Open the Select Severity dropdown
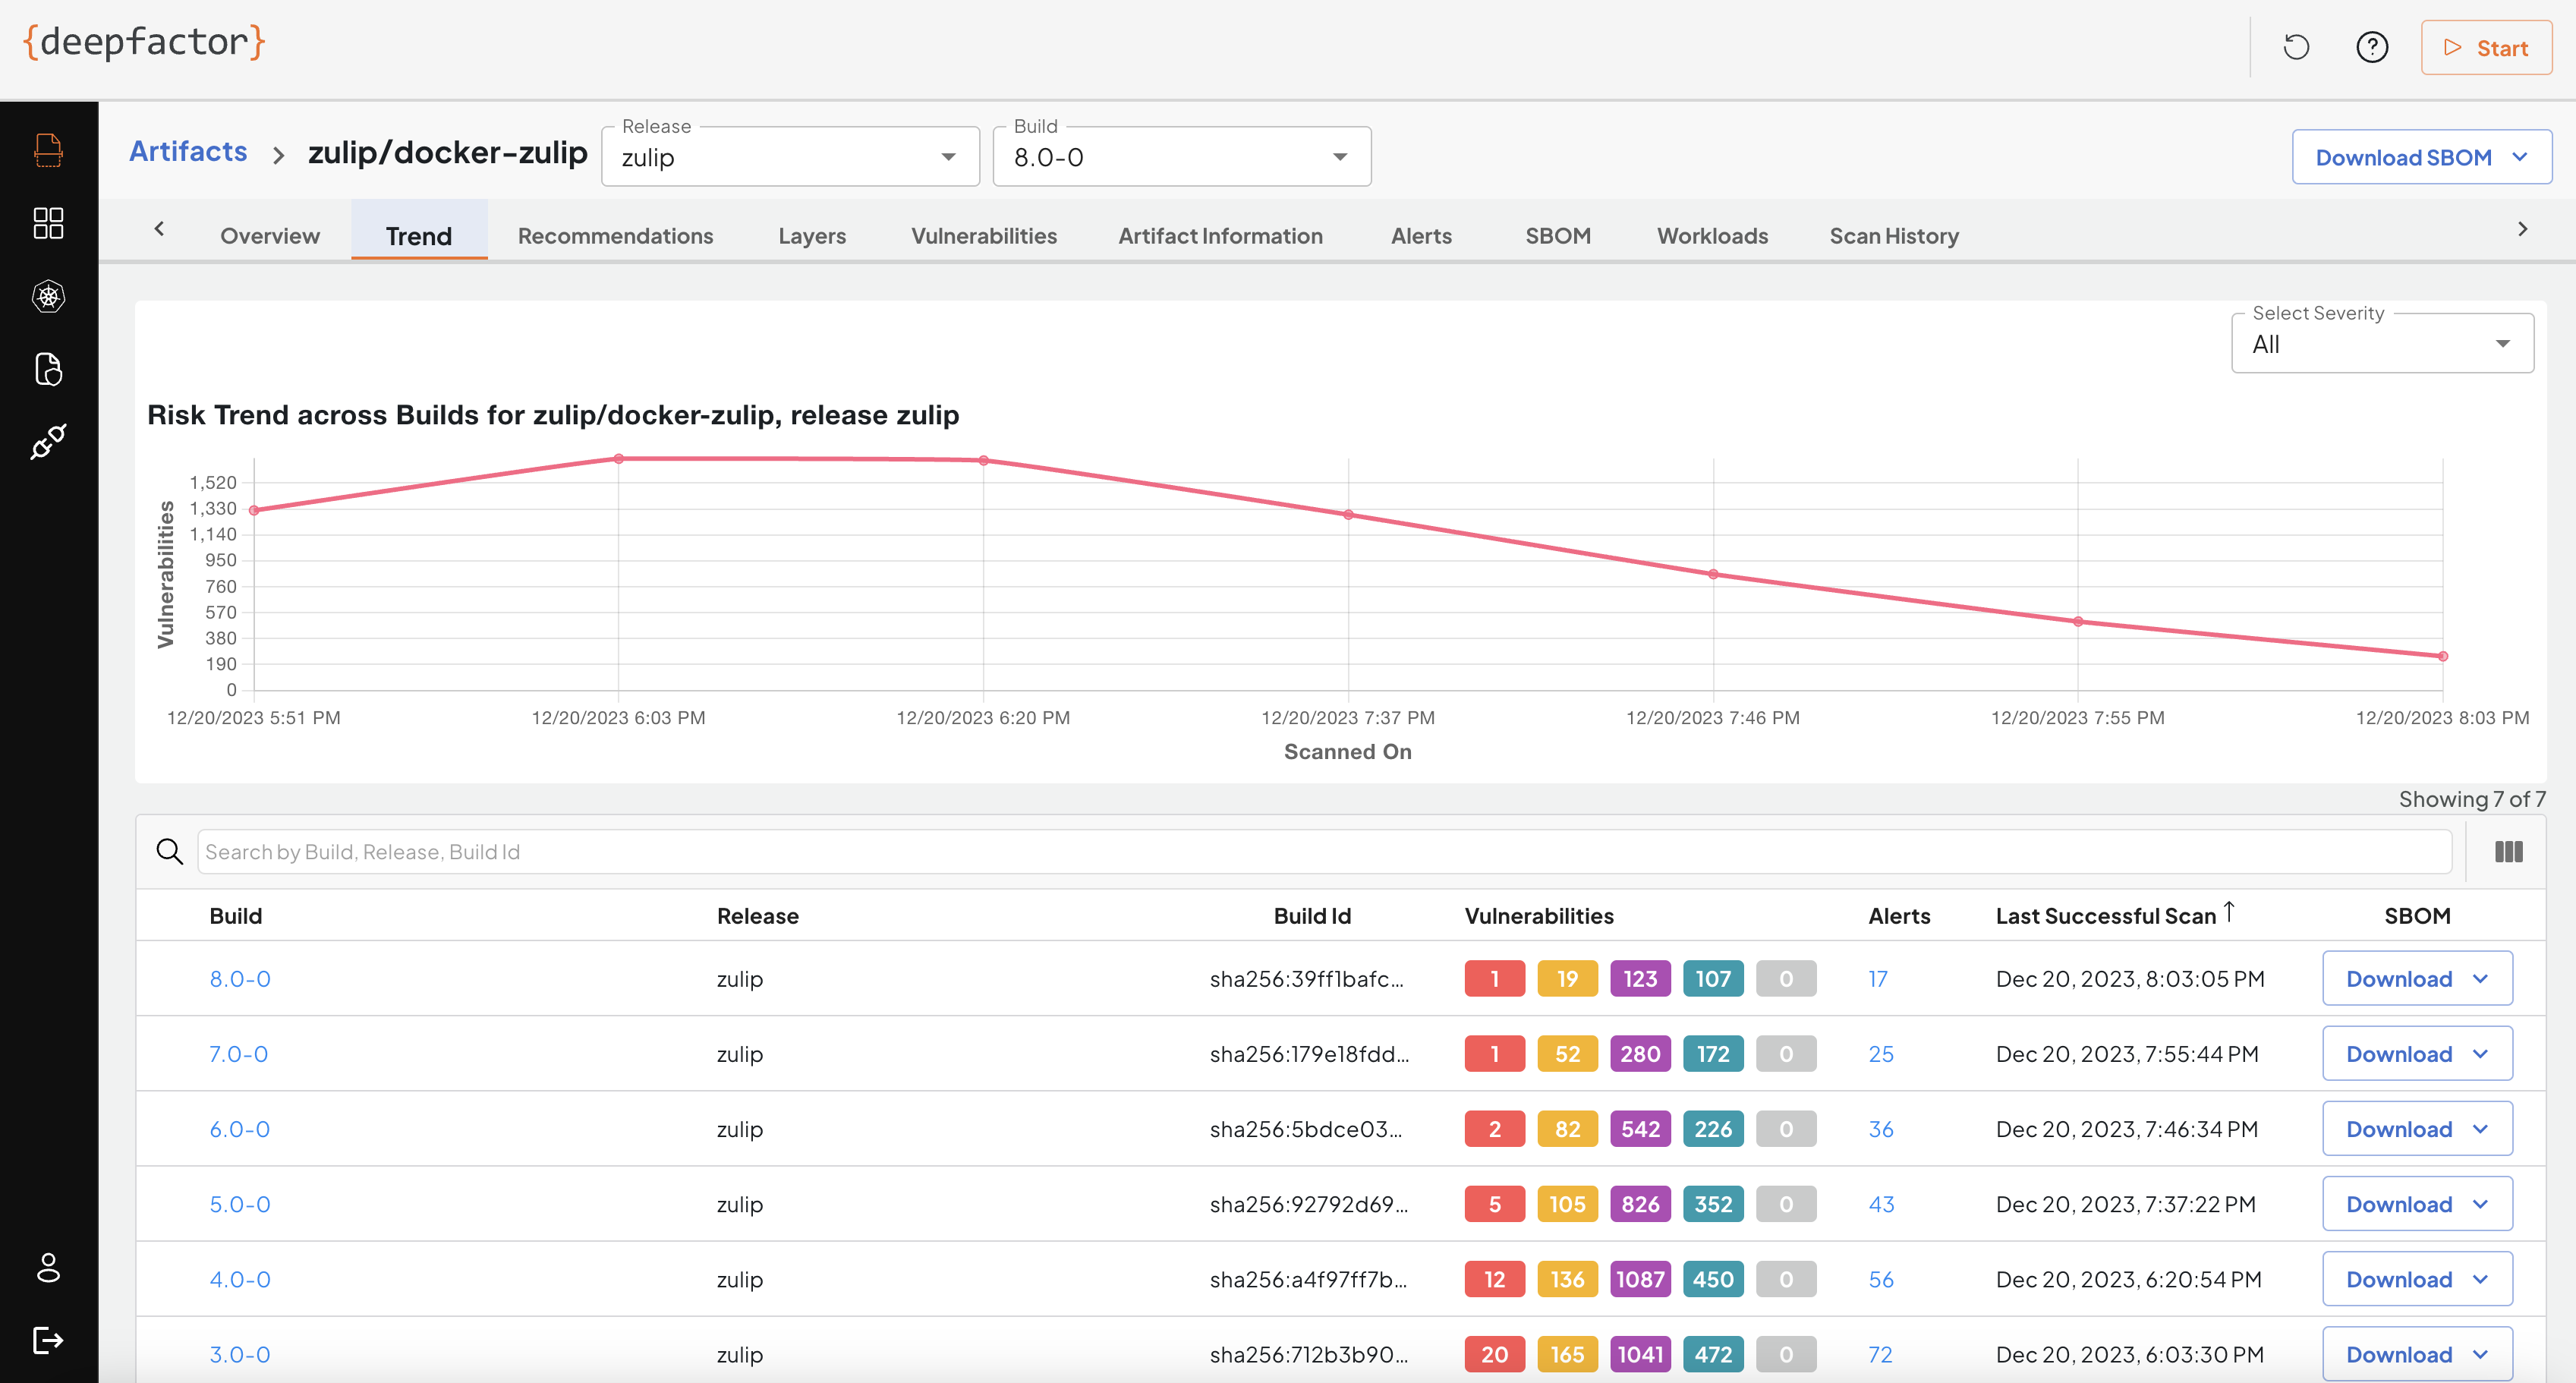Image resolution: width=2576 pixels, height=1383 pixels. coord(2382,344)
